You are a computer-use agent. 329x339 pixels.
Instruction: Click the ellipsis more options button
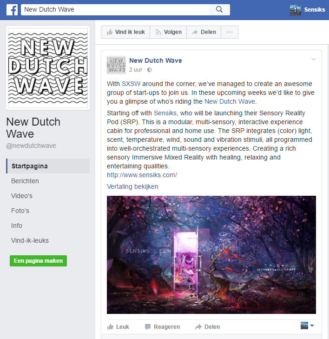tap(230, 32)
